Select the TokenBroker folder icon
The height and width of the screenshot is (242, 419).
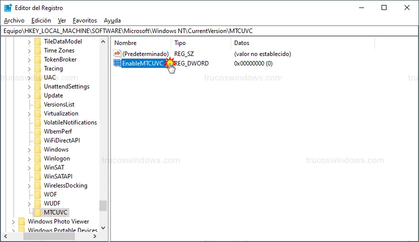[38, 59]
